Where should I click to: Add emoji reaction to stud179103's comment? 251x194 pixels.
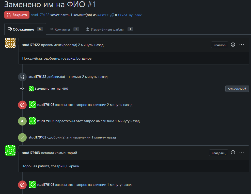click(x=233, y=152)
